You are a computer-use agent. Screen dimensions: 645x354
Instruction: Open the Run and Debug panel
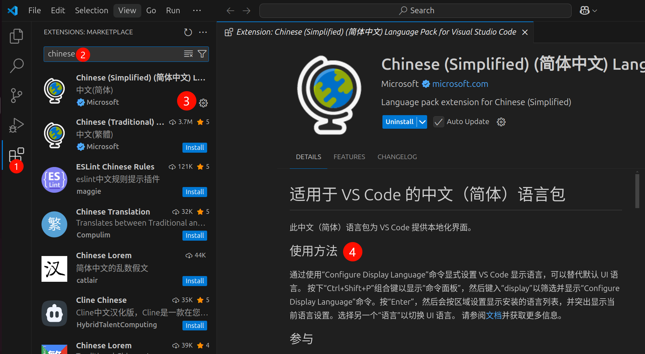[x=16, y=125]
